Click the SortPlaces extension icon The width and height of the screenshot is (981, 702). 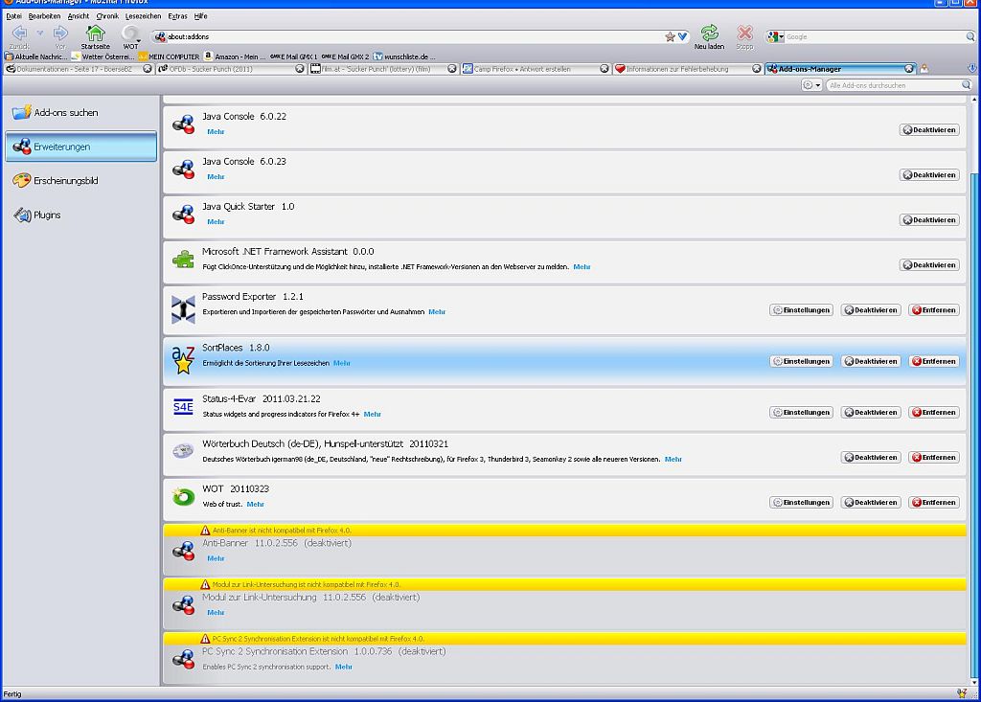click(183, 361)
